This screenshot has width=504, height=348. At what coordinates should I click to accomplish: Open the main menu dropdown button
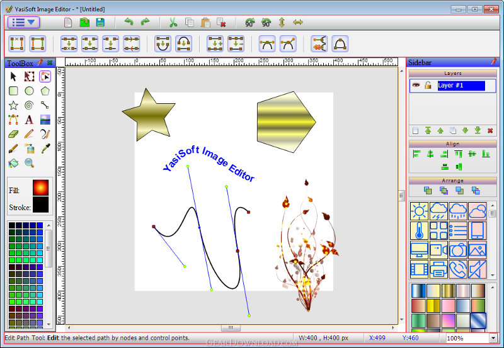pyautogui.click(x=23, y=22)
